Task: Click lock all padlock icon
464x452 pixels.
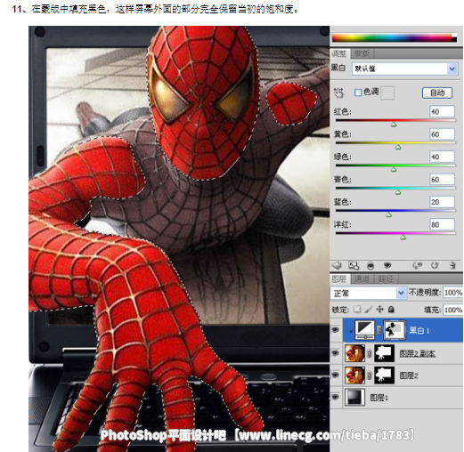Action: pyautogui.click(x=391, y=310)
